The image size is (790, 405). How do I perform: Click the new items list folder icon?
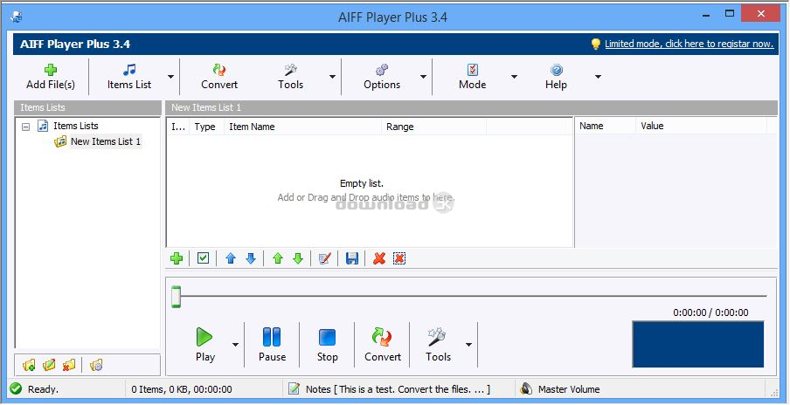(x=29, y=365)
